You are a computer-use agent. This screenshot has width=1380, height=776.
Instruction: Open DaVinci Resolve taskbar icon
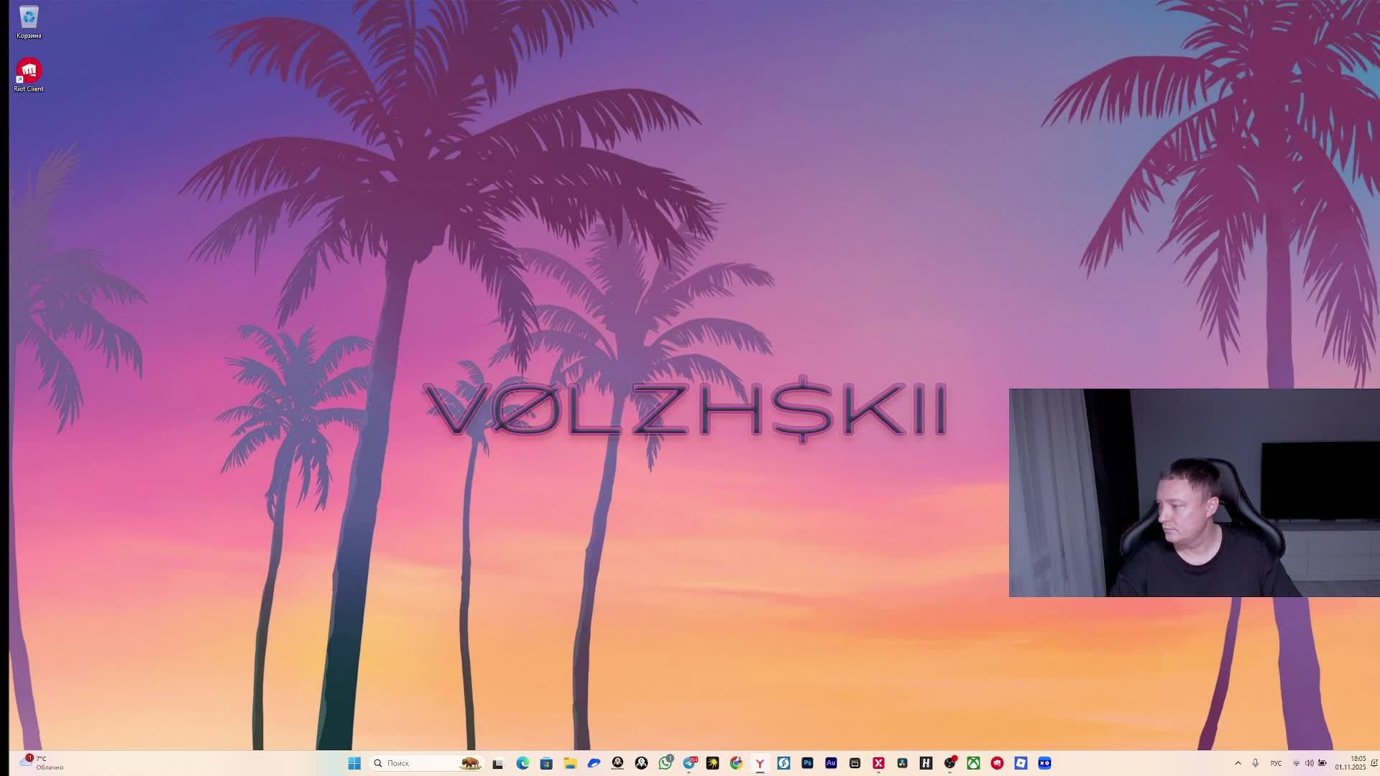(902, 763)
